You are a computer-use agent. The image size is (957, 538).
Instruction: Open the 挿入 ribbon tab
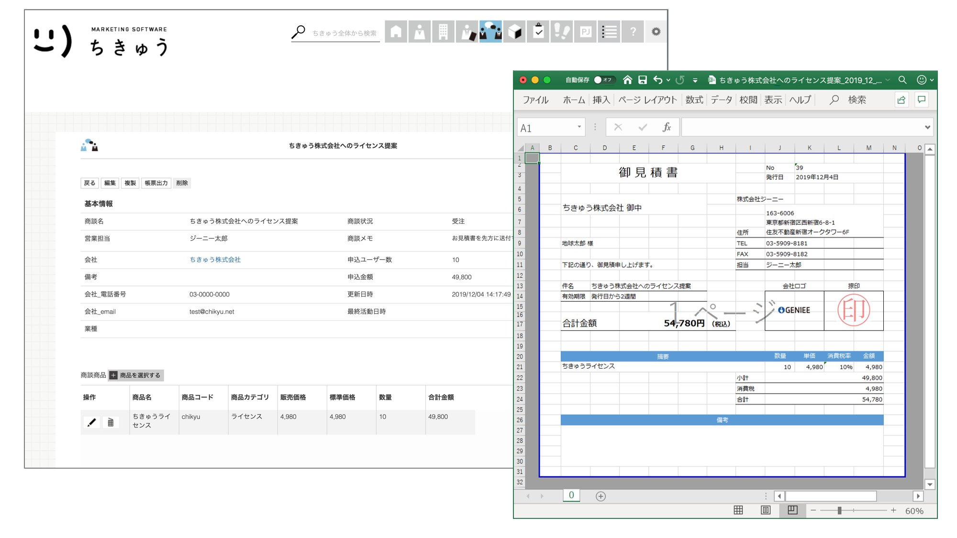pyautogui.click(x=601, y=100)
